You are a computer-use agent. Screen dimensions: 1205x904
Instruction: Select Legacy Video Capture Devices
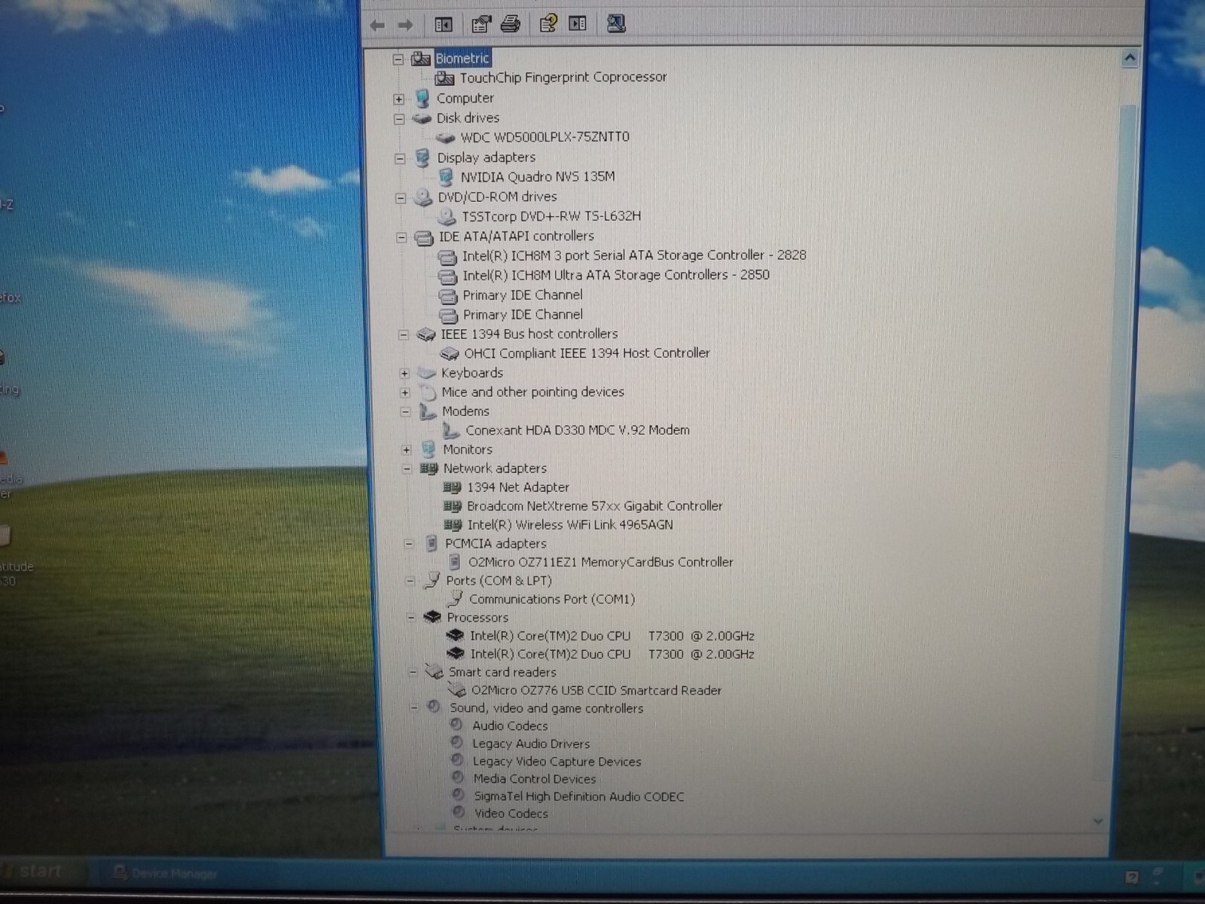[557, 762]
